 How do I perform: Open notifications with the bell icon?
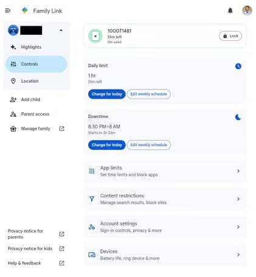pyautogui.click(x=230, y=10)
